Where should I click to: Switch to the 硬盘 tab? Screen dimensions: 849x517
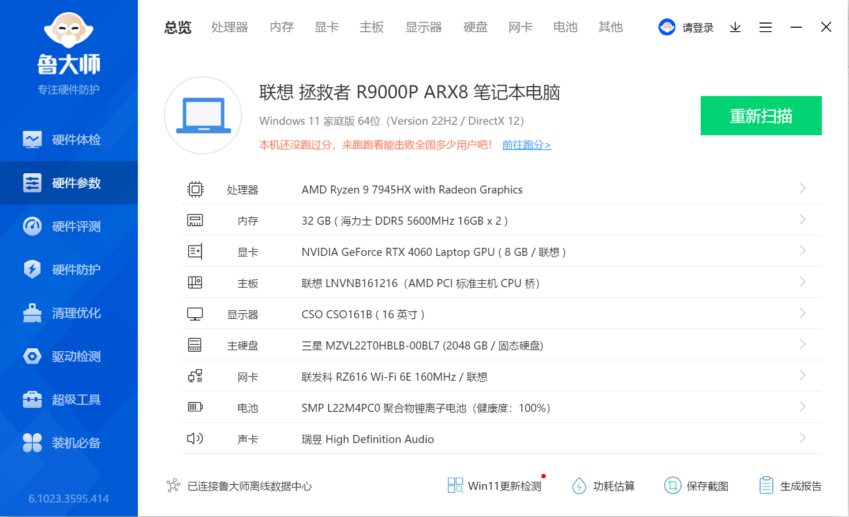pyautogui.click(x=476, y=27)
